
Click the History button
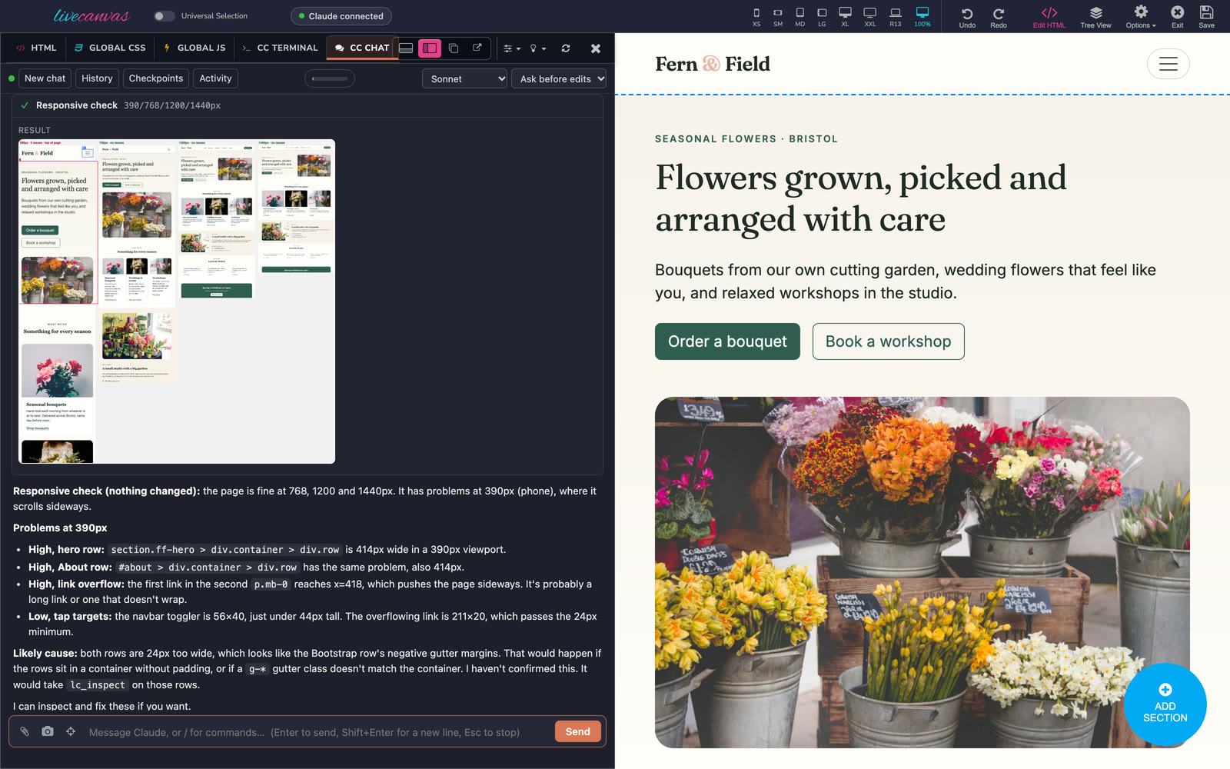(x=97, y=78)
